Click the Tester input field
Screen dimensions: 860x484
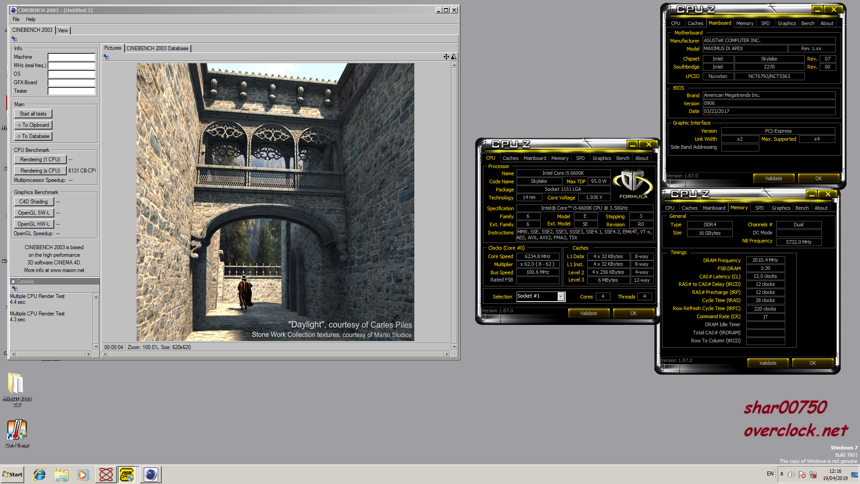[72, 91]
